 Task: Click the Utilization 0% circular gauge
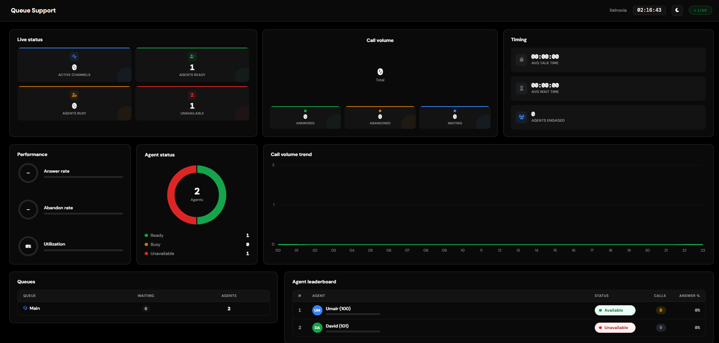coord(28,246)
